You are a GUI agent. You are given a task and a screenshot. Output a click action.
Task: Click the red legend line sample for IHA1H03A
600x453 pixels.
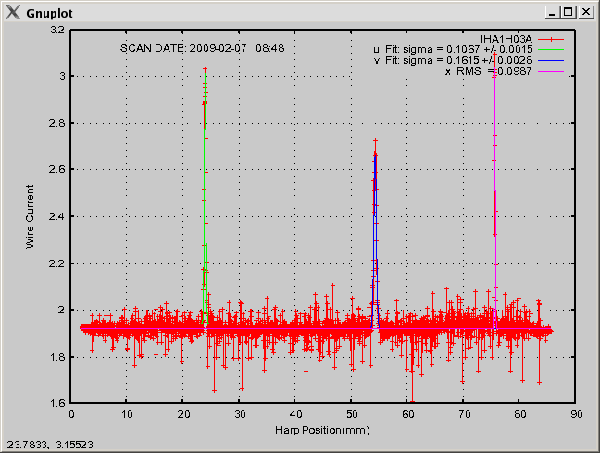click(551, 39)
